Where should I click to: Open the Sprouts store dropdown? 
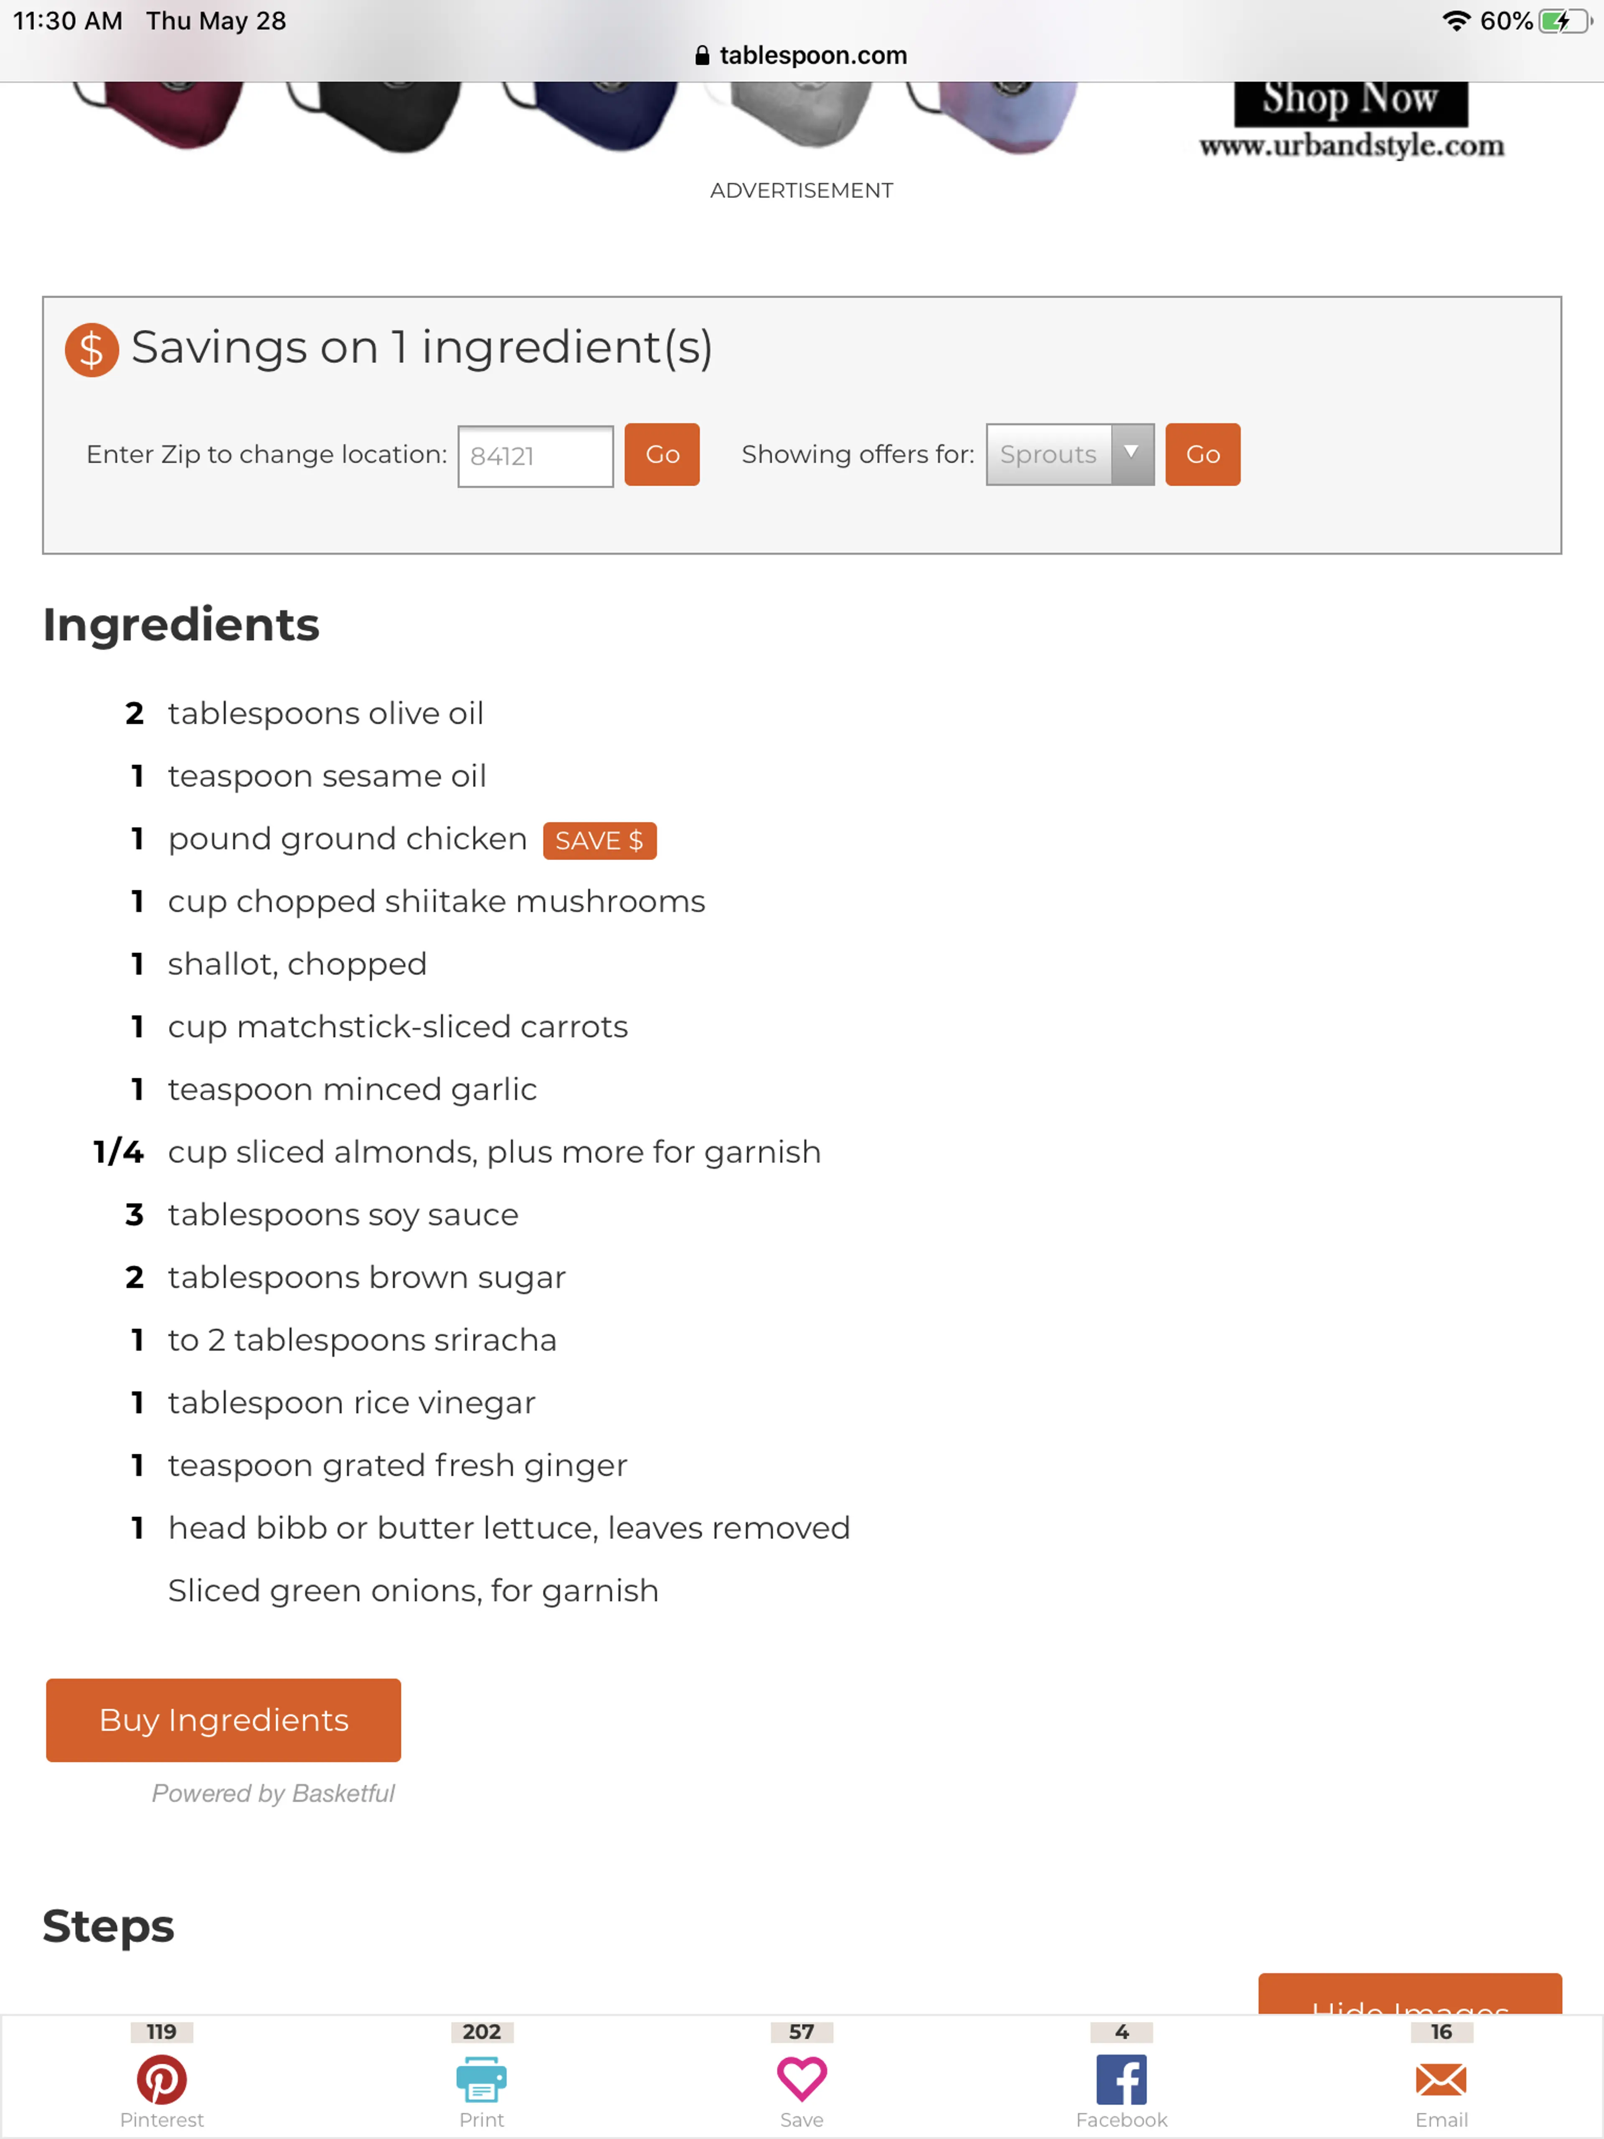coord(1069,455)
